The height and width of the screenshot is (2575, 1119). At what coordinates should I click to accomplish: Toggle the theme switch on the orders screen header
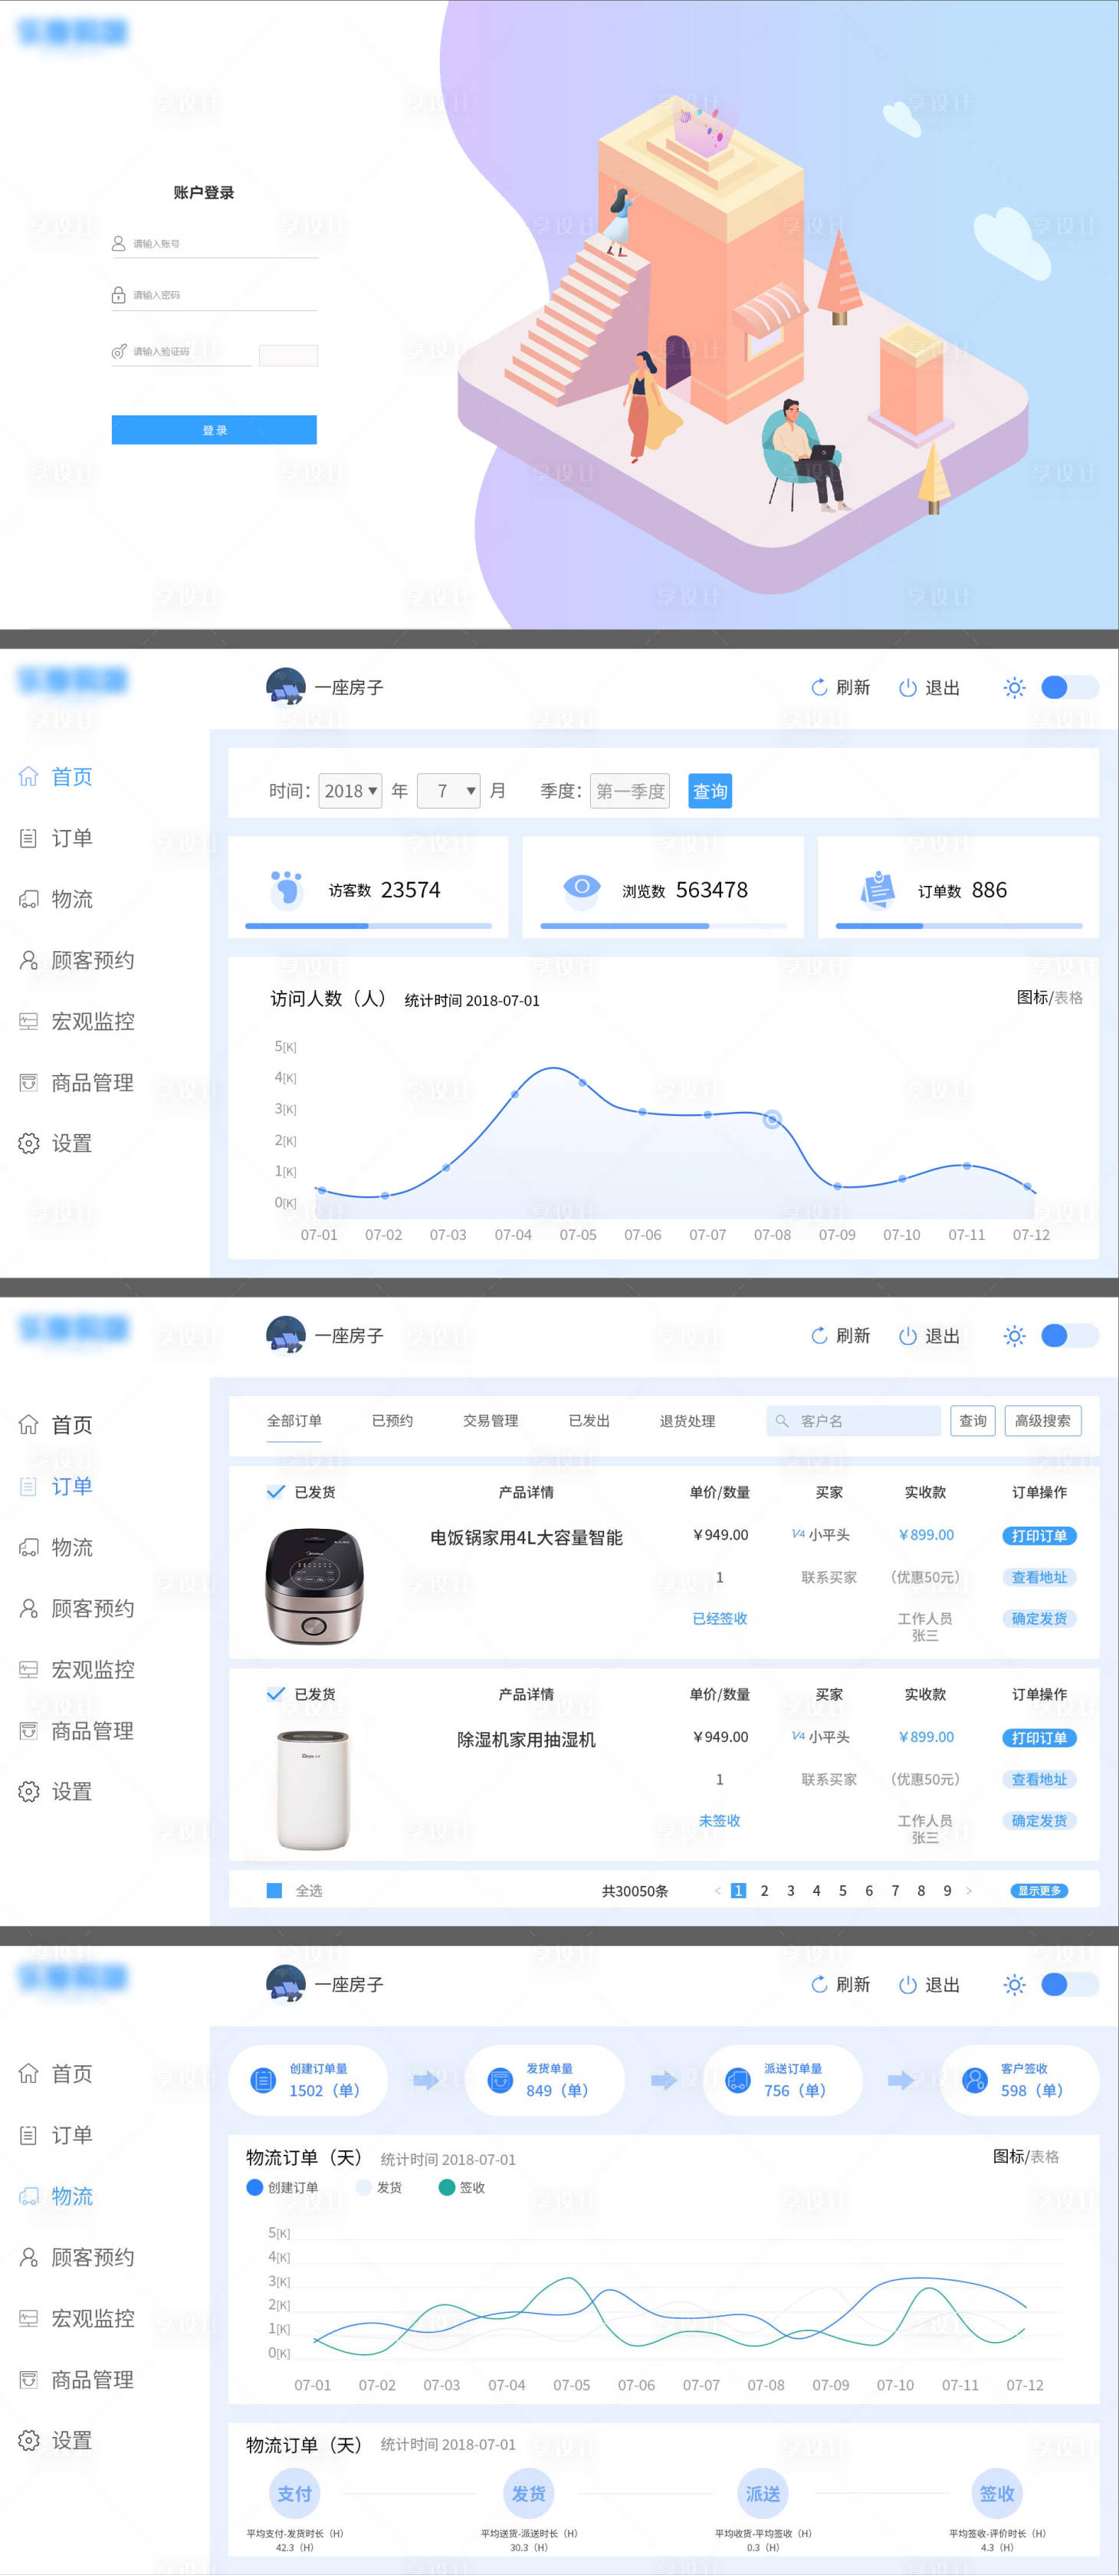(x=1069, y=1336)
